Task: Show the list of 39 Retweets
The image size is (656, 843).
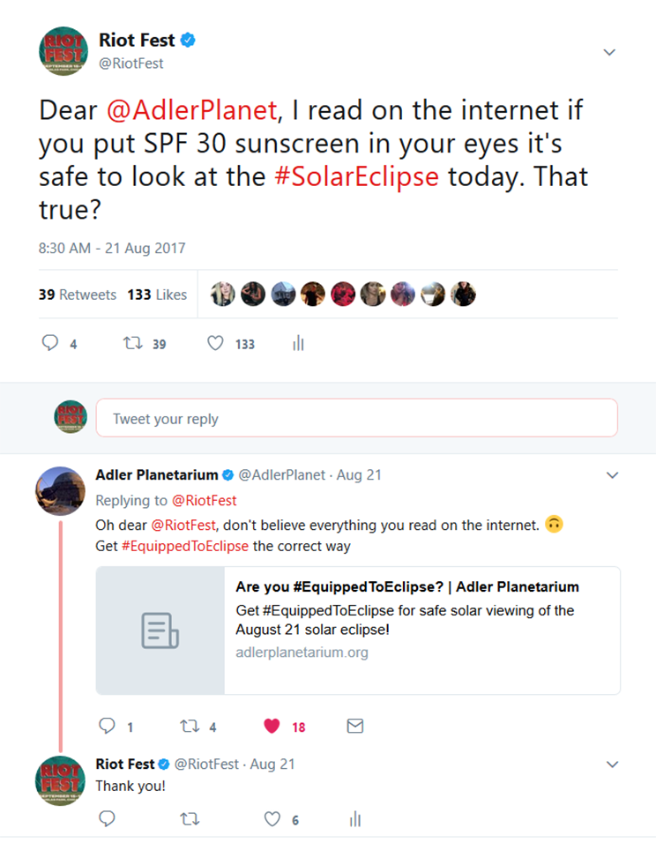Action: [78, 295]
